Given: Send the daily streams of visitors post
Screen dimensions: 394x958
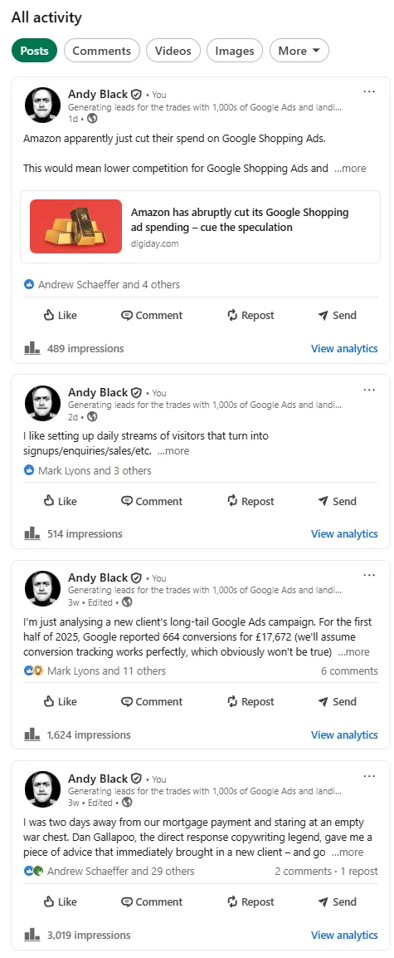Looking at the screenshot, I should pos(337,501).
